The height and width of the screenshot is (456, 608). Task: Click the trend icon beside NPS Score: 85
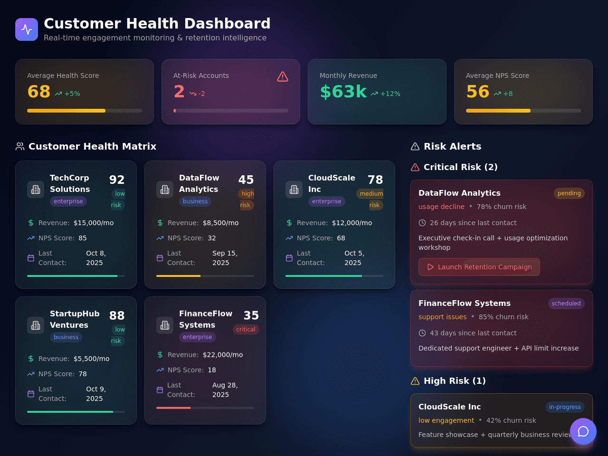click(x=31, y=238)
